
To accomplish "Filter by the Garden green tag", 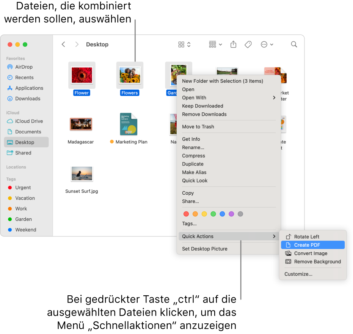I will pyautogui.click(x=26, y=219).
